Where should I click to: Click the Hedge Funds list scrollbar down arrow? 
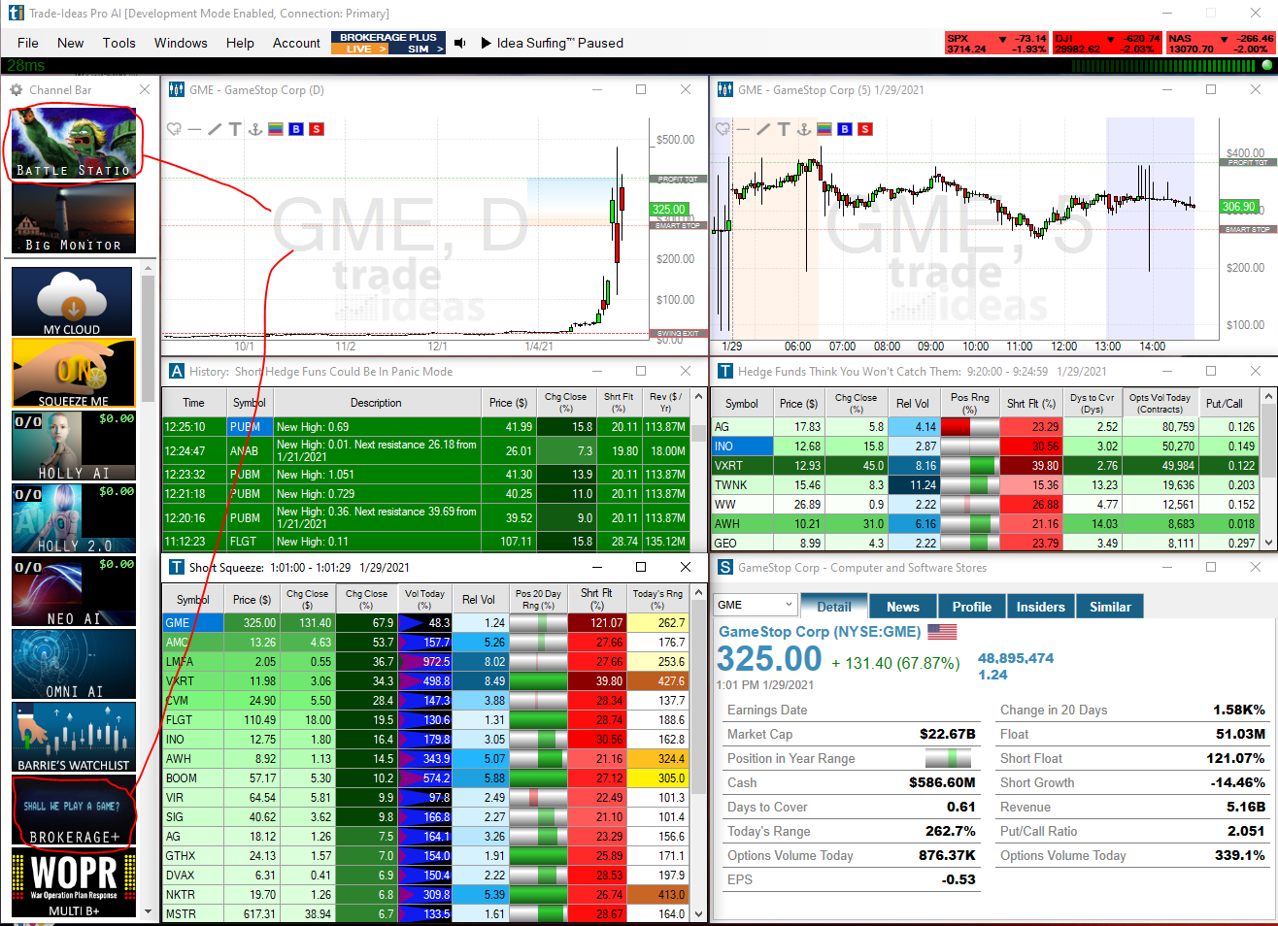1266,543
